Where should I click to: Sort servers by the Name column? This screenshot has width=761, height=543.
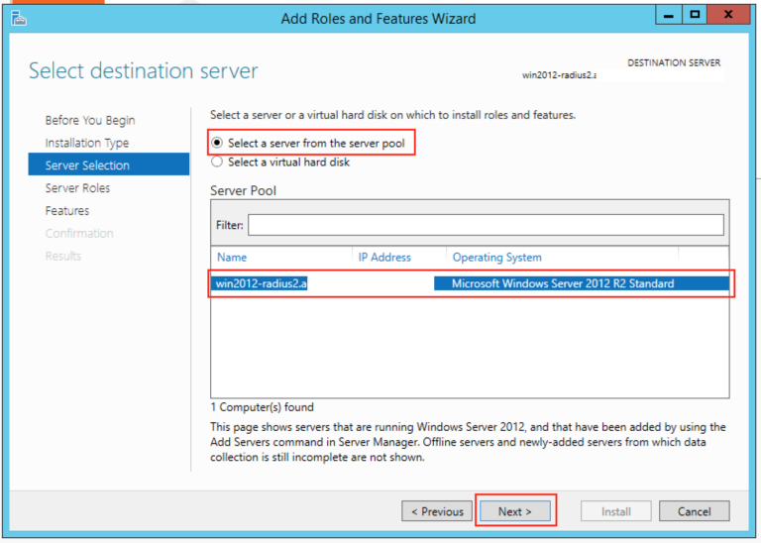[232, 258]
